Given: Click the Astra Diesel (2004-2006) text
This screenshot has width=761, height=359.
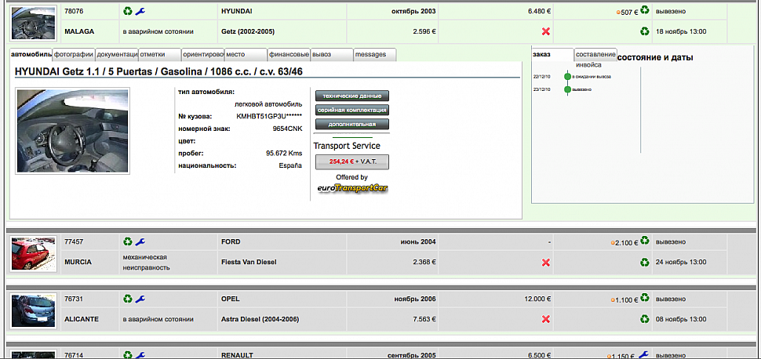Looking at the screenshot, I should (260, 319).
